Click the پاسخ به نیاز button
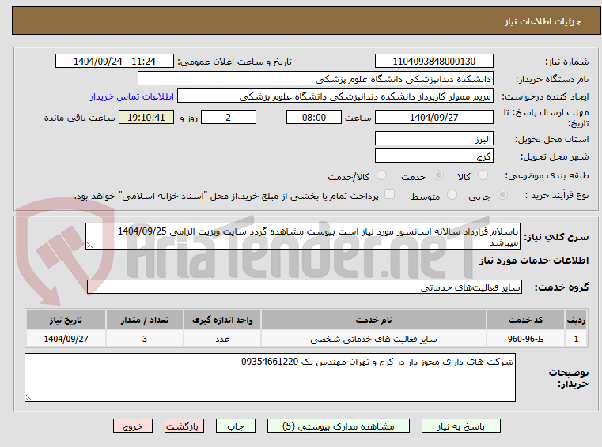Image resolution: width=602 pixels, height=447 pixels. tap(460, 426)
